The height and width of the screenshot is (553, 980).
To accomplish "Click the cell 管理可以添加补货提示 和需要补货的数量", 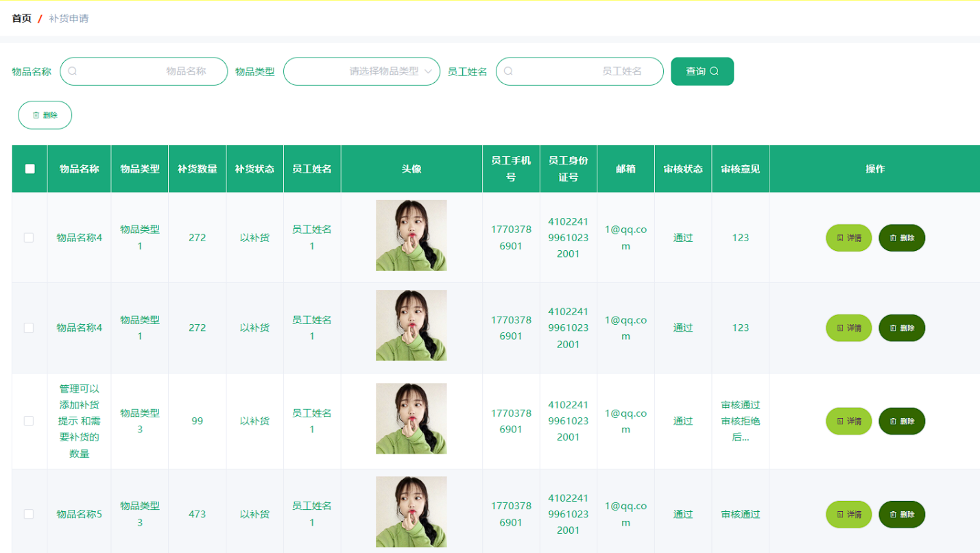I will pyautogui.click(x=80, y=421).
